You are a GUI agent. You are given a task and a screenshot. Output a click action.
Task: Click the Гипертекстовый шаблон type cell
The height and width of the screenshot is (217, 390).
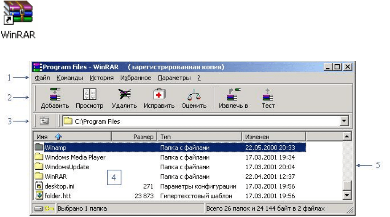(x=196, y=196)
